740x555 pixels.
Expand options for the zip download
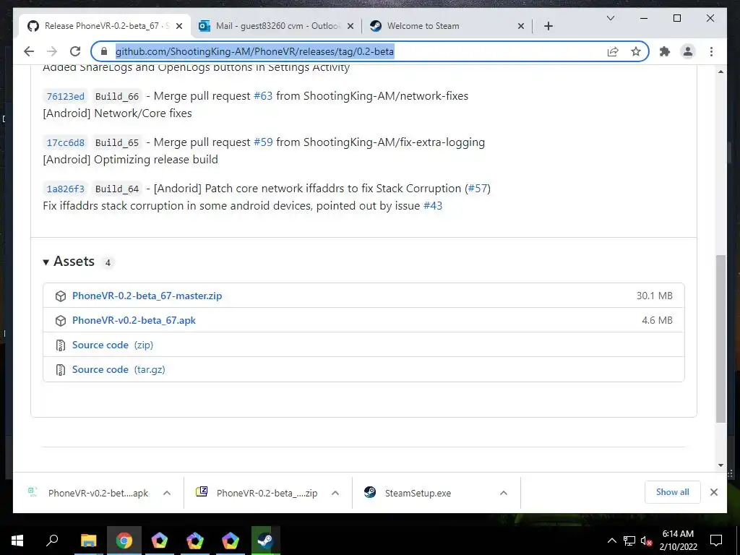click(x=335, y=493)
